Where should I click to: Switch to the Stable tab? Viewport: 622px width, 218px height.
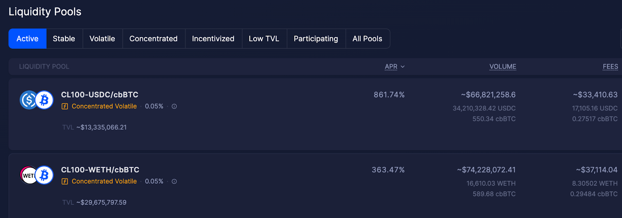[x=64, y=39]
